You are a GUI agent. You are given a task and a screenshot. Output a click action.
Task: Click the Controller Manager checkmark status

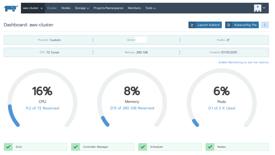[75, 147]
